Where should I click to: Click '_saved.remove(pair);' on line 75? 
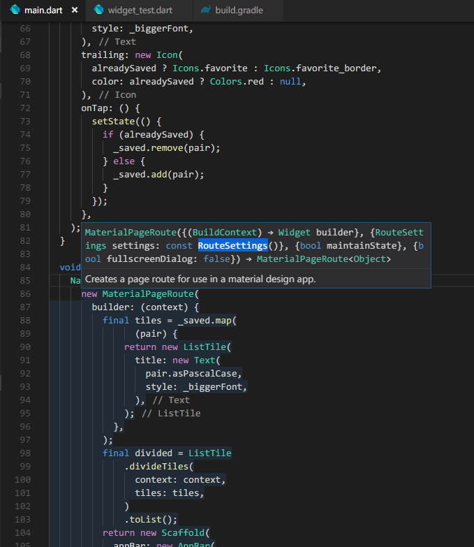pos(167,148)
